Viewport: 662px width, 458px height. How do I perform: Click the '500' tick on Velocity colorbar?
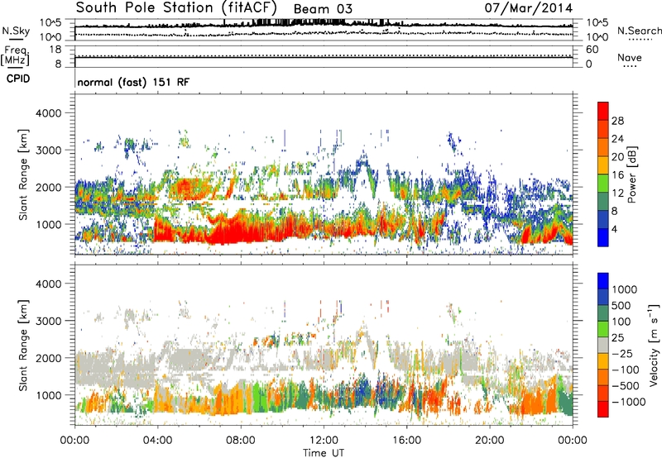pos(621,305)
